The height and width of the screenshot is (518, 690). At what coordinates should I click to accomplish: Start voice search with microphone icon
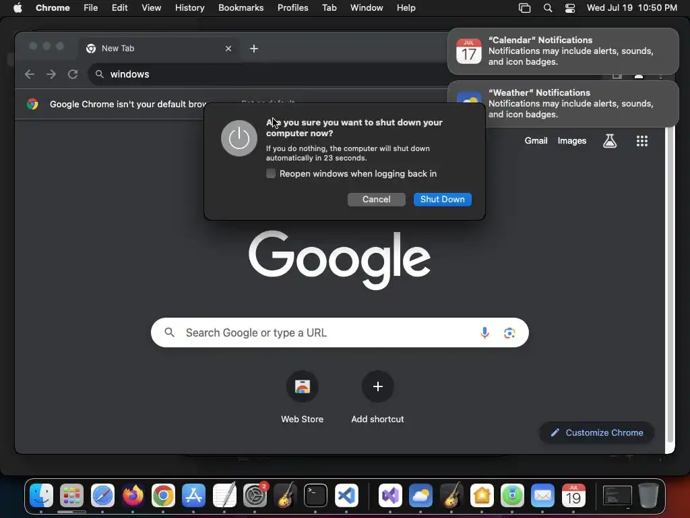pyautogui.click(x=484, y=333)
